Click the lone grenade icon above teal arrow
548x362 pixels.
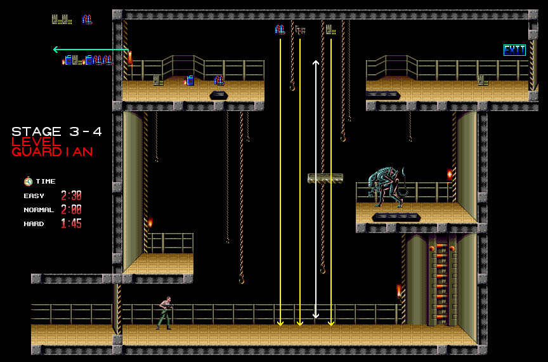(88, 19)
